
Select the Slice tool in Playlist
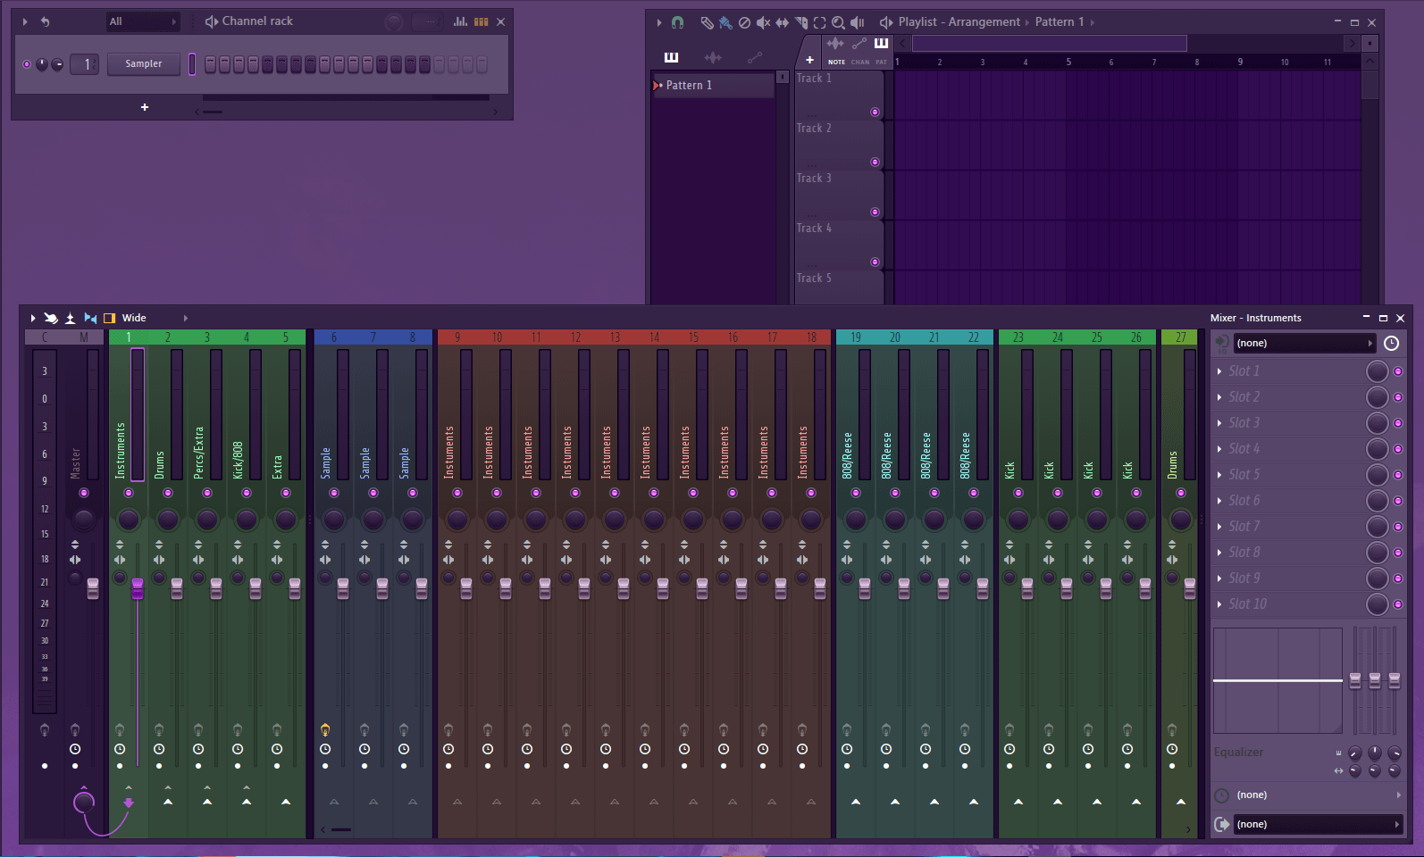tap(800, 22)
